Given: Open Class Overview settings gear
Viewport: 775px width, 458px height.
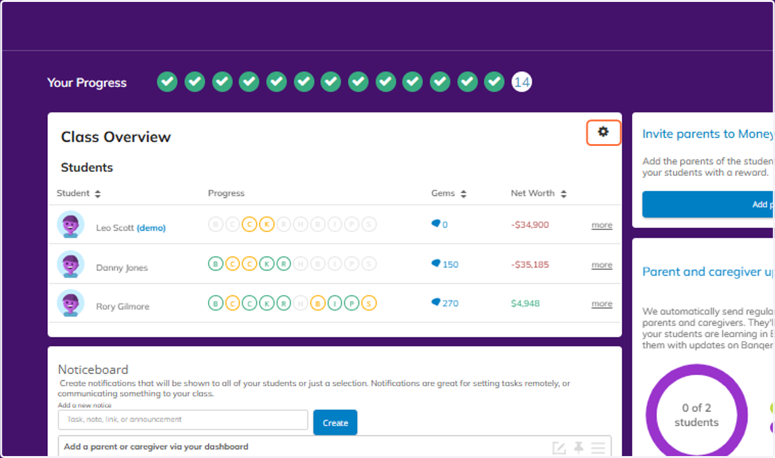Looking at the screenshot, I should 603,132.
